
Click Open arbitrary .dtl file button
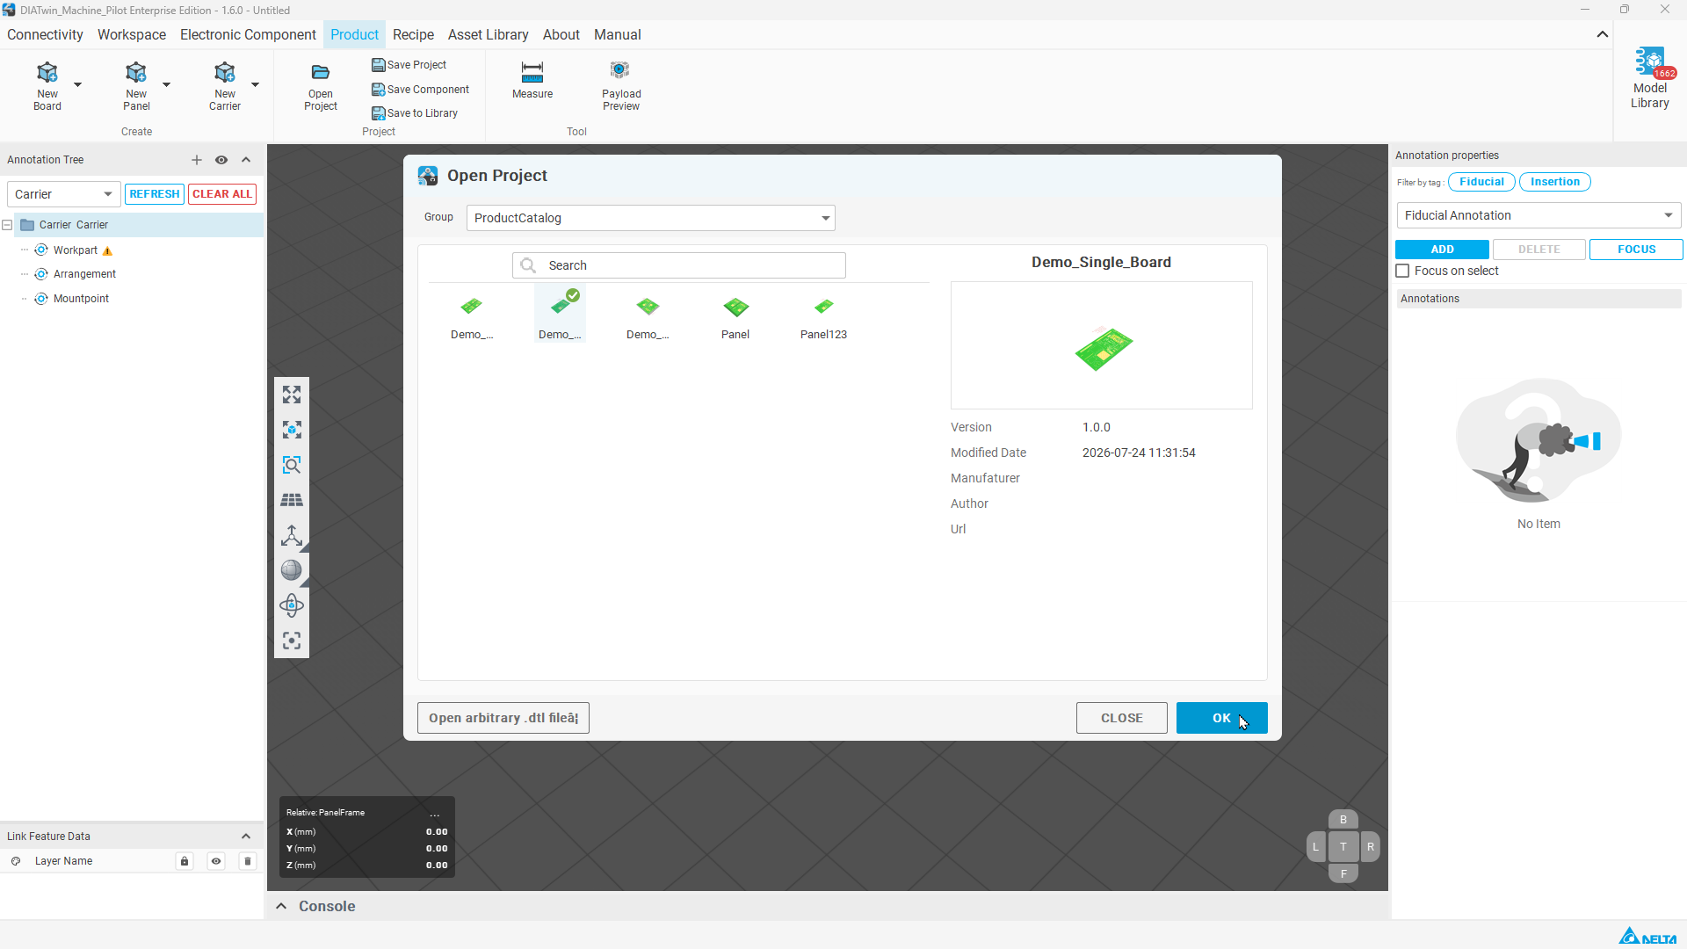tap(503, 718)
